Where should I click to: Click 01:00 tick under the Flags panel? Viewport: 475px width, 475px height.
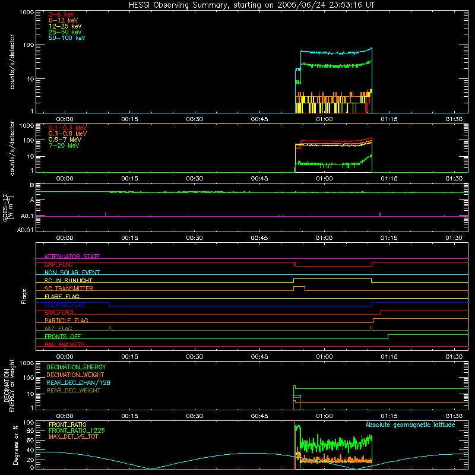pyautogui.click(x=324, y=357)
